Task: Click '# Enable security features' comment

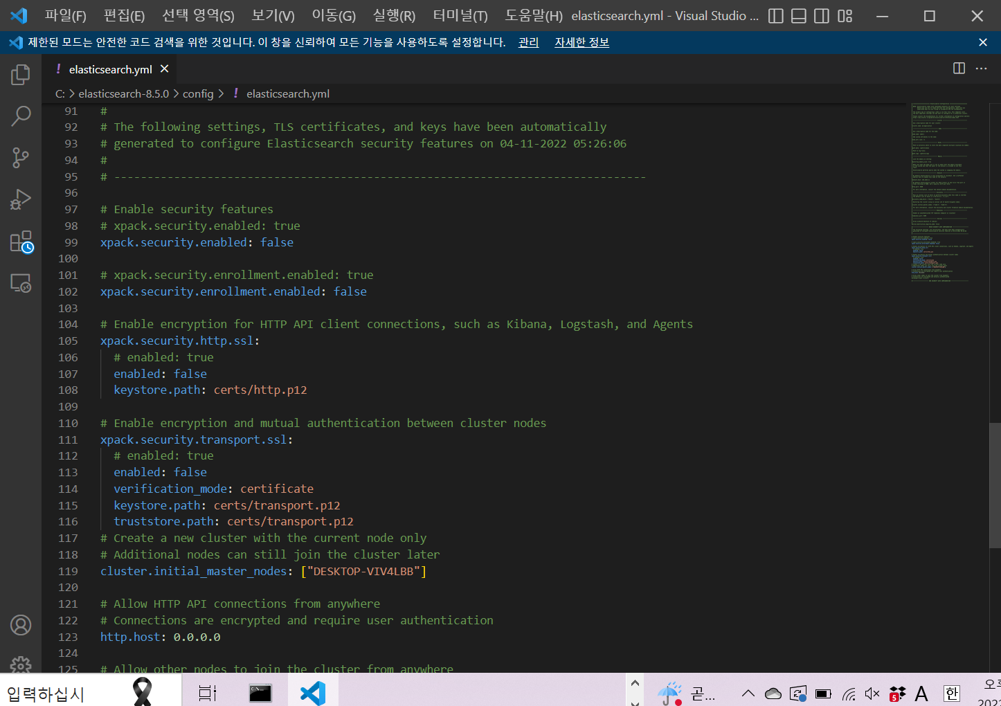Action: pos(186,209)
